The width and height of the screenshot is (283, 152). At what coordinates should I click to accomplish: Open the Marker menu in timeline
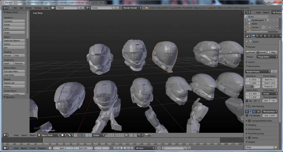pyautogui.click(x=24, y=148)
